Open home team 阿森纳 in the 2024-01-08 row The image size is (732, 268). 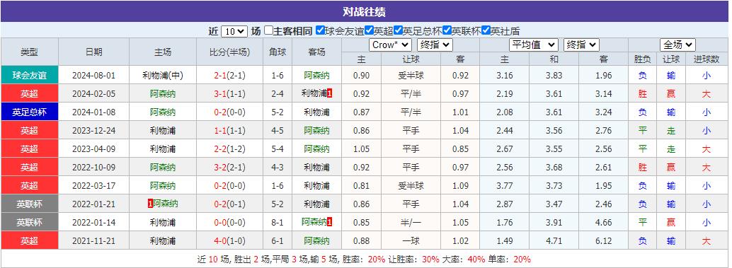[x=162, y=112]
